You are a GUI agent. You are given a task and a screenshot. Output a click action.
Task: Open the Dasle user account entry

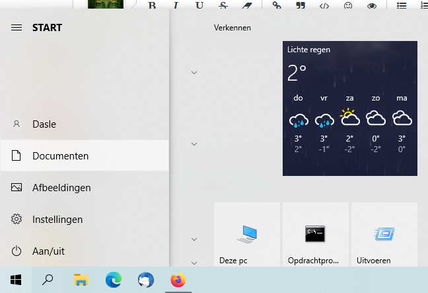(85, 124)
